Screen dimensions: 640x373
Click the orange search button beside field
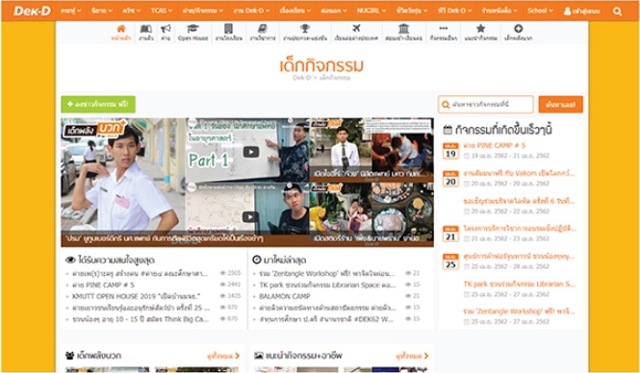tap(560, 105)
